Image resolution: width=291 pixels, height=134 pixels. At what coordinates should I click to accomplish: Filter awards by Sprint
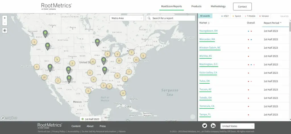click(x=237, y=16)
